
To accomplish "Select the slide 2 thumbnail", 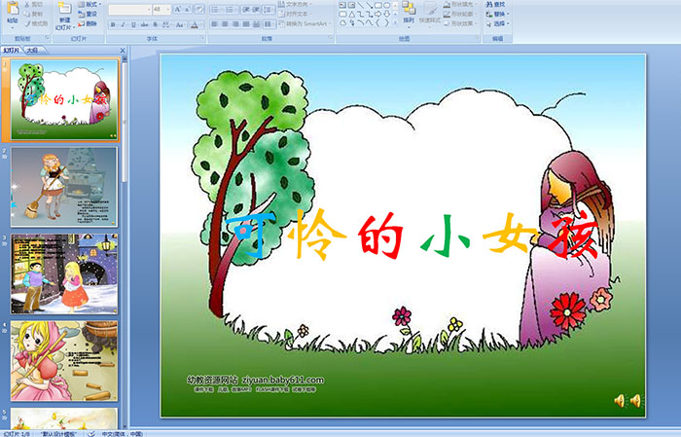I will (x=64, y=186).
